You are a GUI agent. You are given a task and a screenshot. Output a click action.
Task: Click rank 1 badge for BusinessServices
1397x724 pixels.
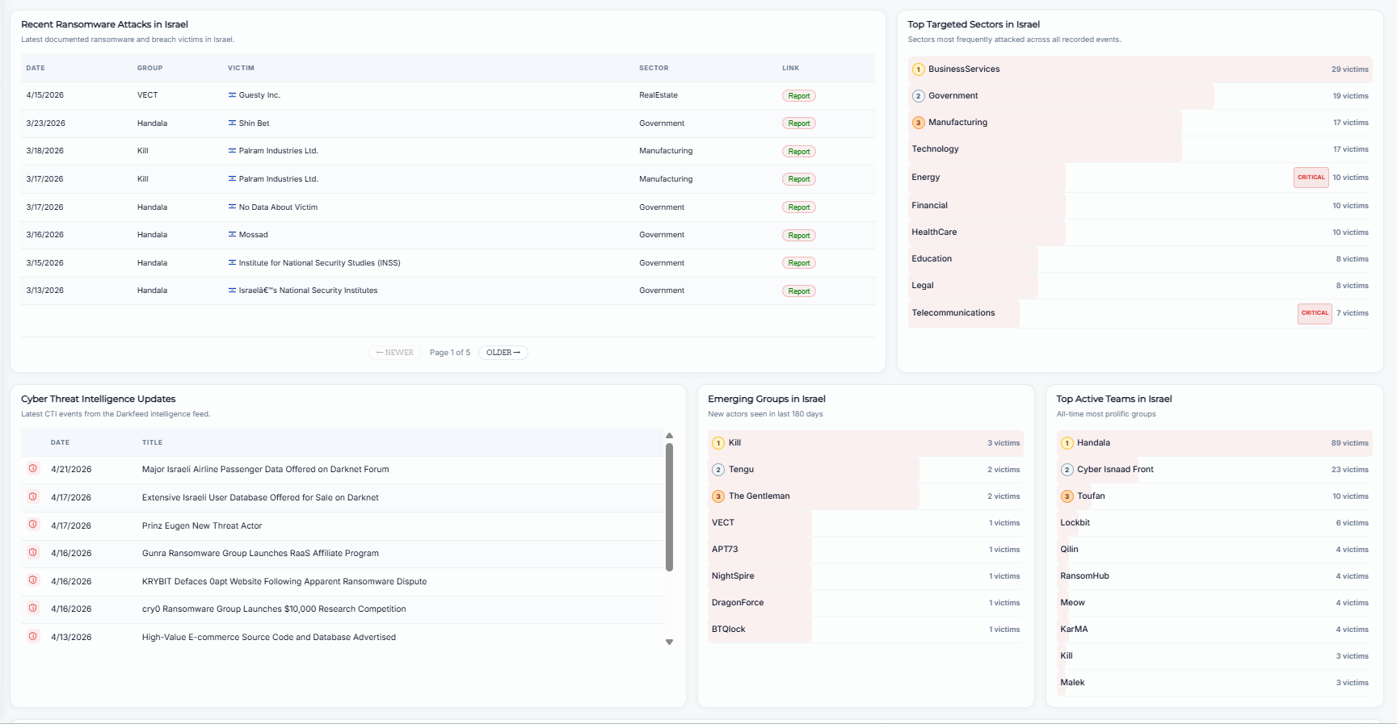point(919,69)
